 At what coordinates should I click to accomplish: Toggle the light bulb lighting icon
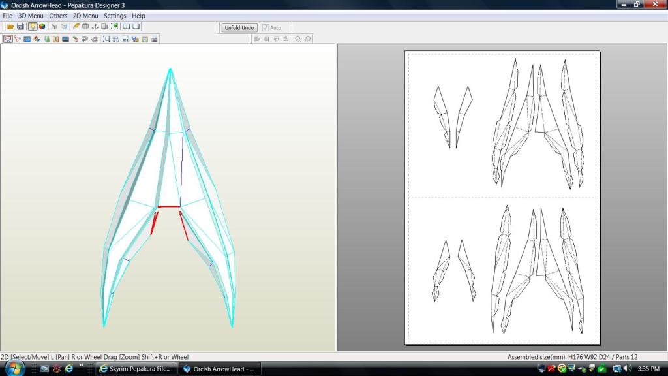(x=33, y=26)
